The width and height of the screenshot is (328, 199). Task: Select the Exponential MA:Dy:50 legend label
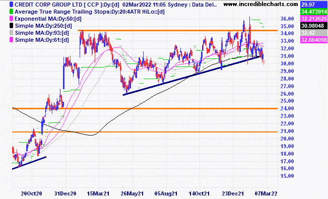pos(48,19)
